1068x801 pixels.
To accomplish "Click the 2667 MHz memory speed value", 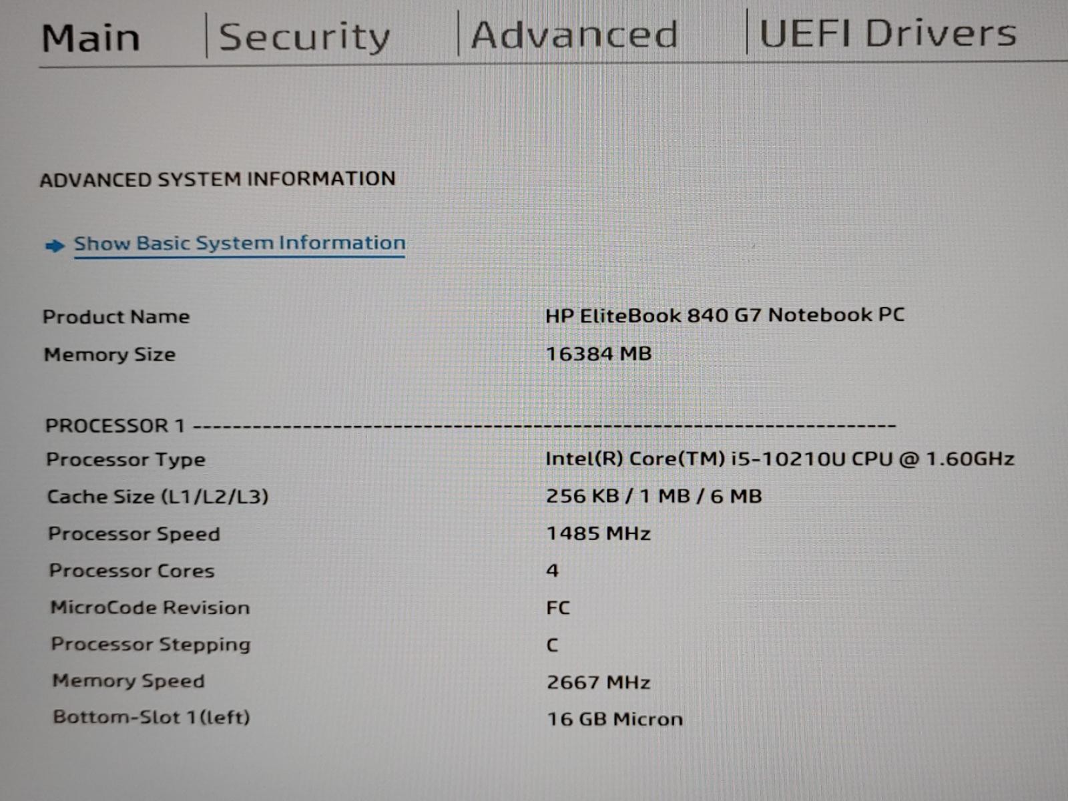I will [599, 682].
